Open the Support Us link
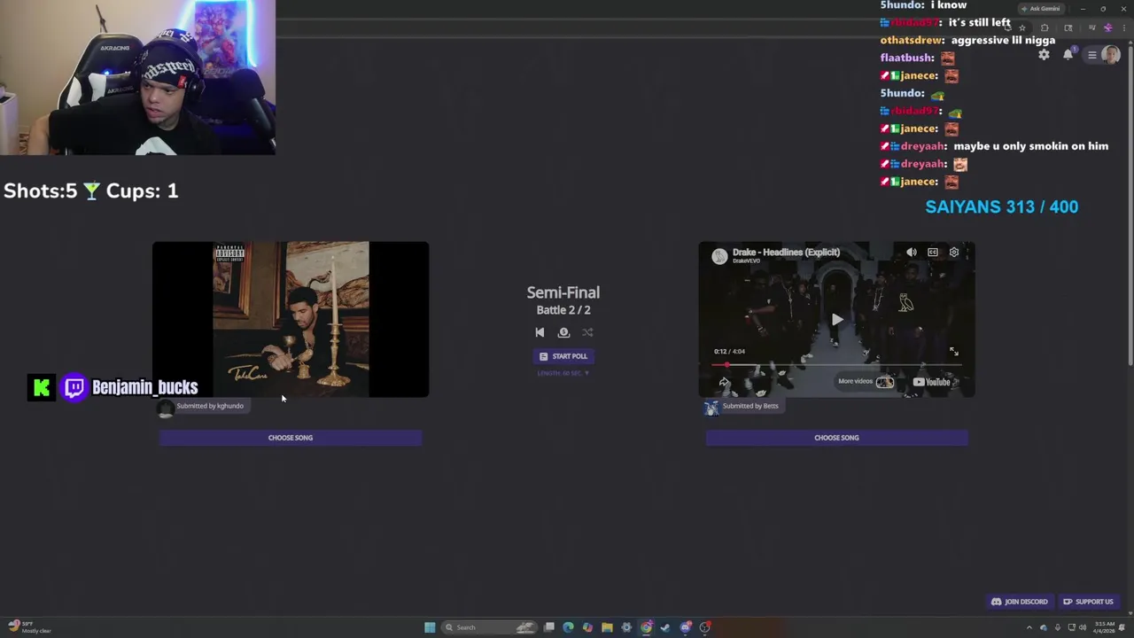1134x638 pixels. [x=1089, y=602]
